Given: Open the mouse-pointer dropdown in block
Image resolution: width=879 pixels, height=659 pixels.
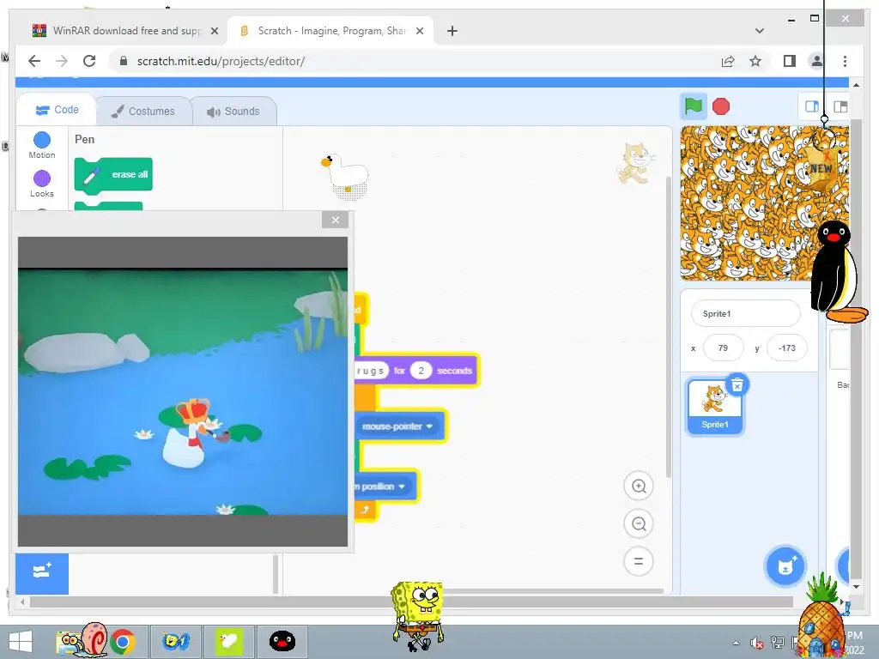Looking at the screenshot, I should [x=397, y=426].
